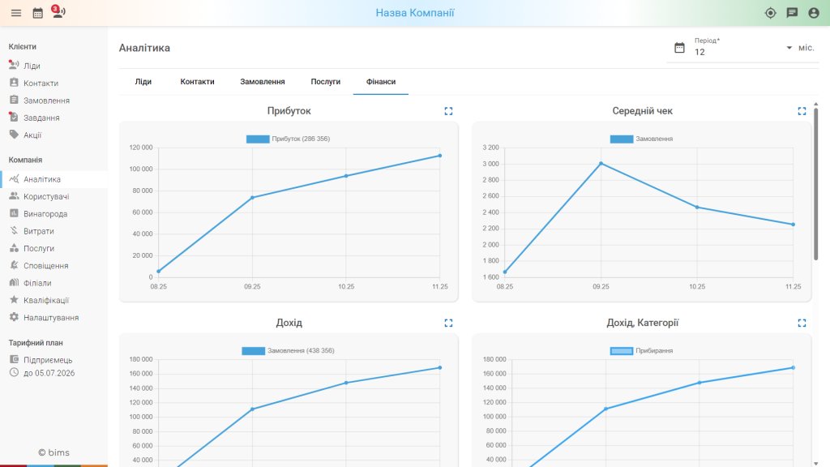This screenshot has width=830, height=467.
Task: Click the location target icon
Action: (x=770, y=13)
